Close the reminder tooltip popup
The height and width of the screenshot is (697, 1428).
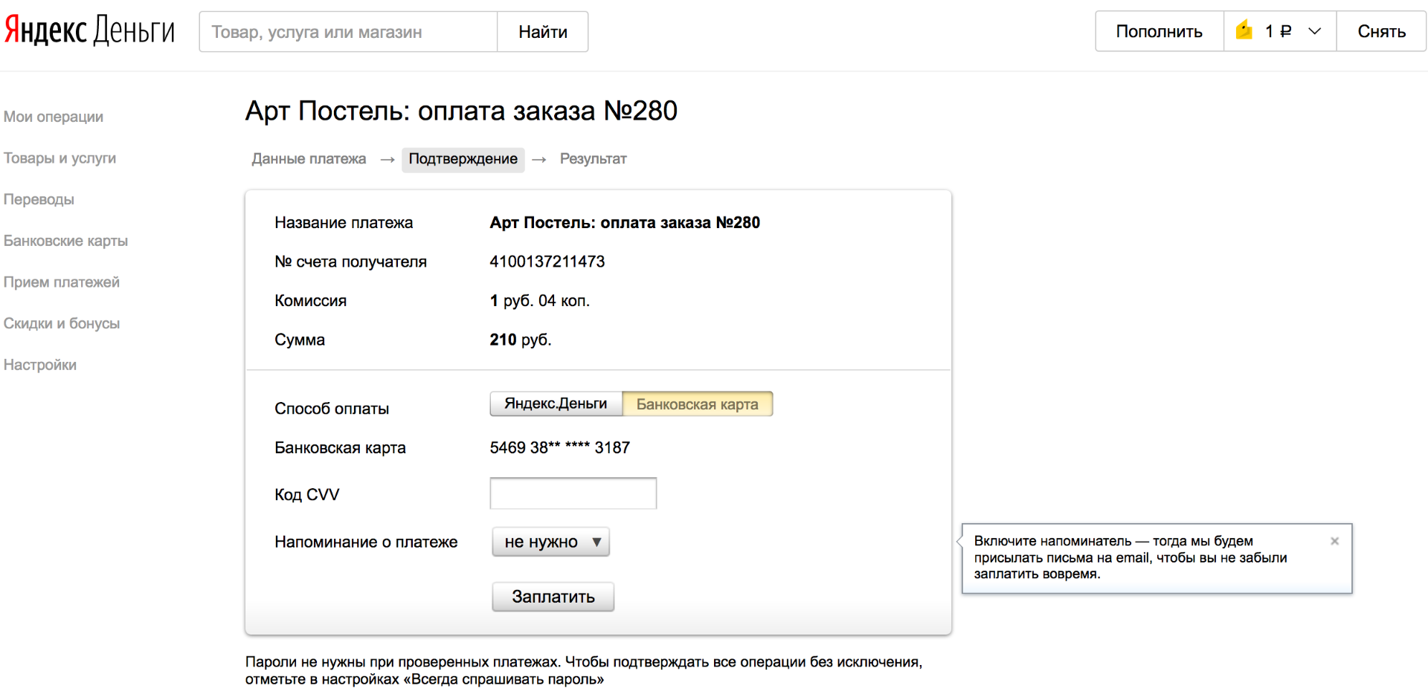[1334, 541]
